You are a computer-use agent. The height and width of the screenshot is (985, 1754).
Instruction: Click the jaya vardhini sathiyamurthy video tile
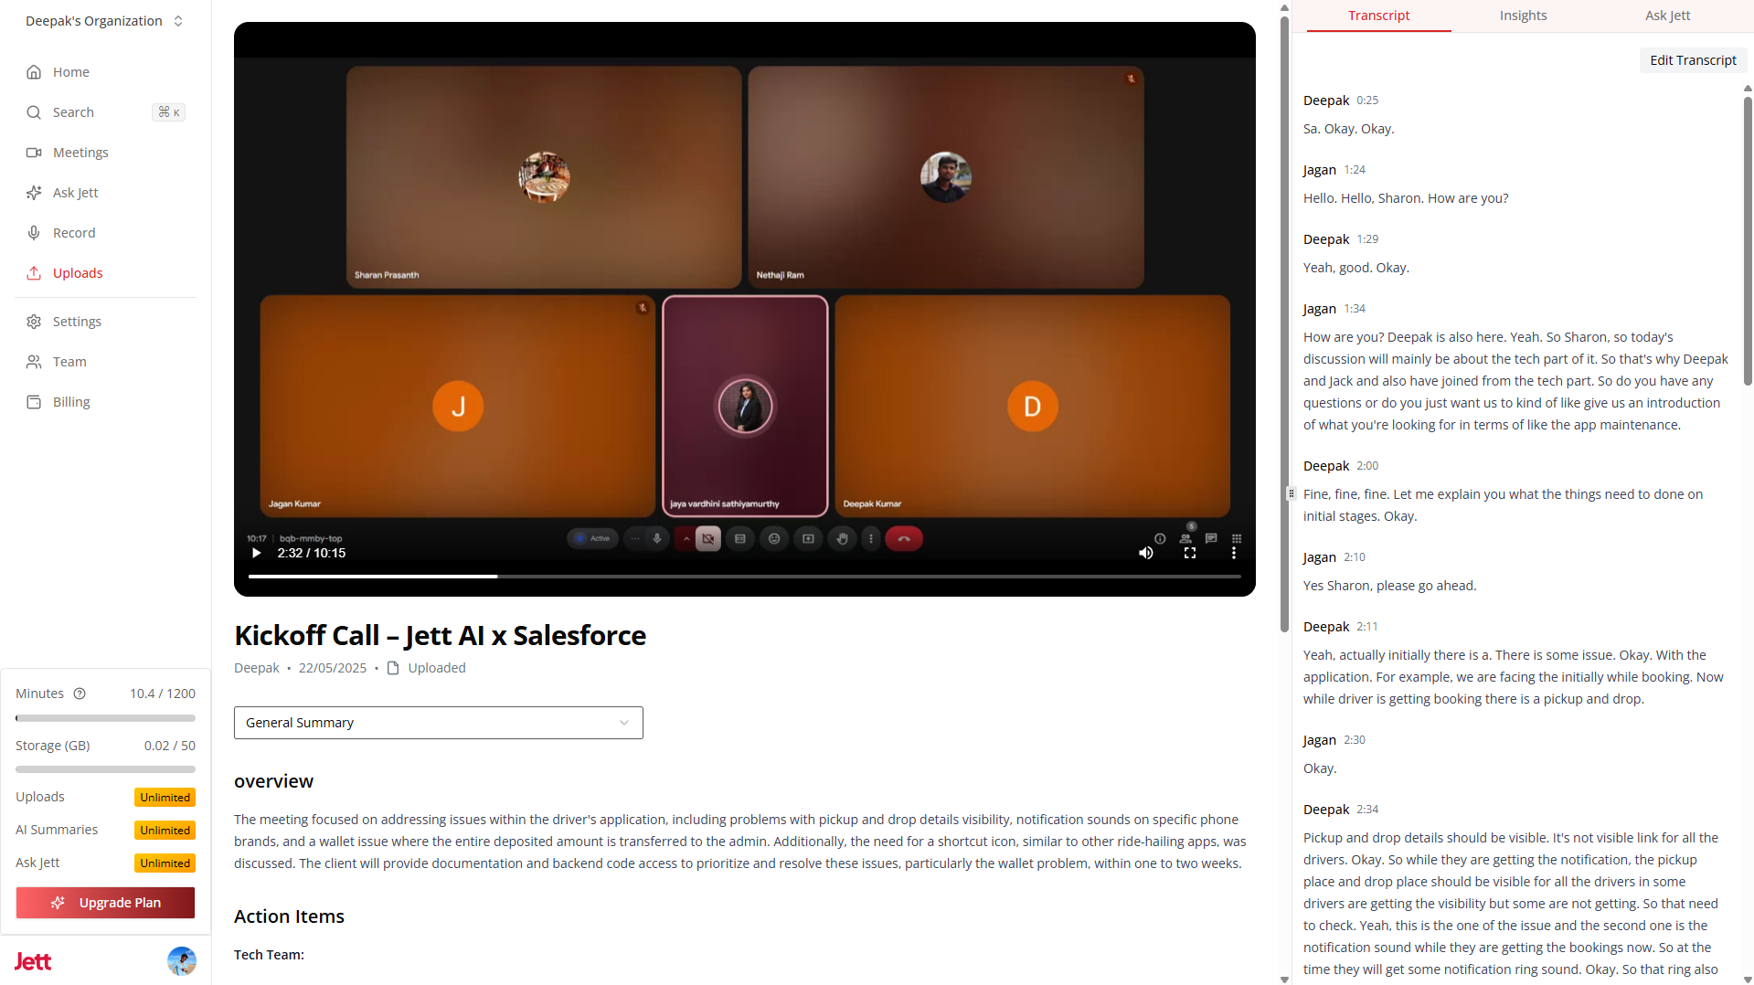745,406
